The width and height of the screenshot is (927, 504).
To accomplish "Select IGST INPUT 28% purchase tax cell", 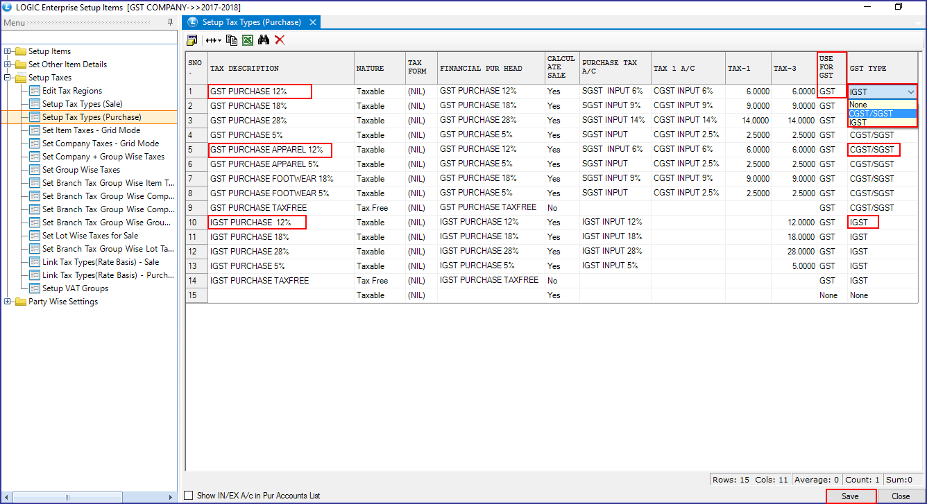I will pyautogui.click(x=615, y=251).
